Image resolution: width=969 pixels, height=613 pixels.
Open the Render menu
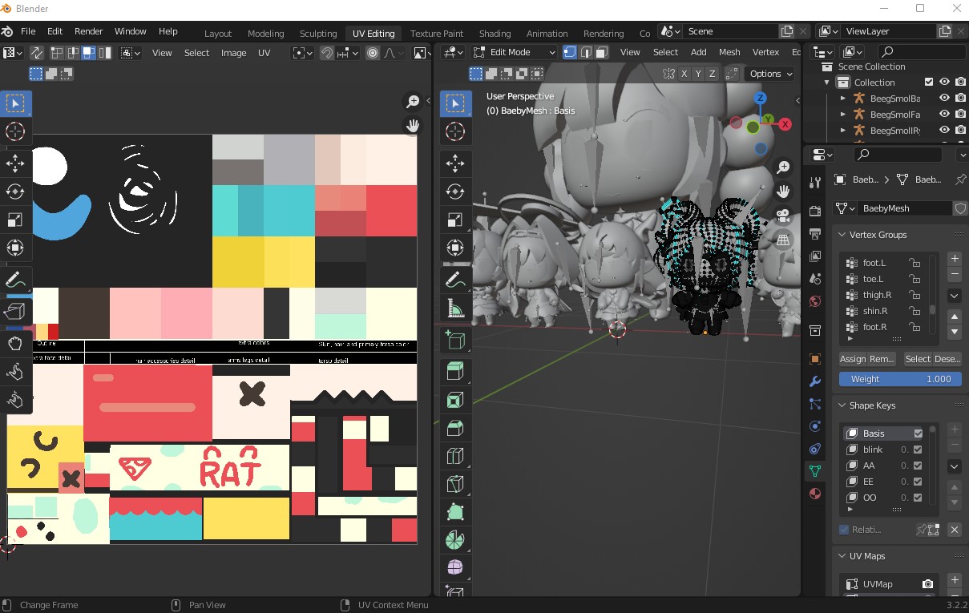click(x=89, y=31)
